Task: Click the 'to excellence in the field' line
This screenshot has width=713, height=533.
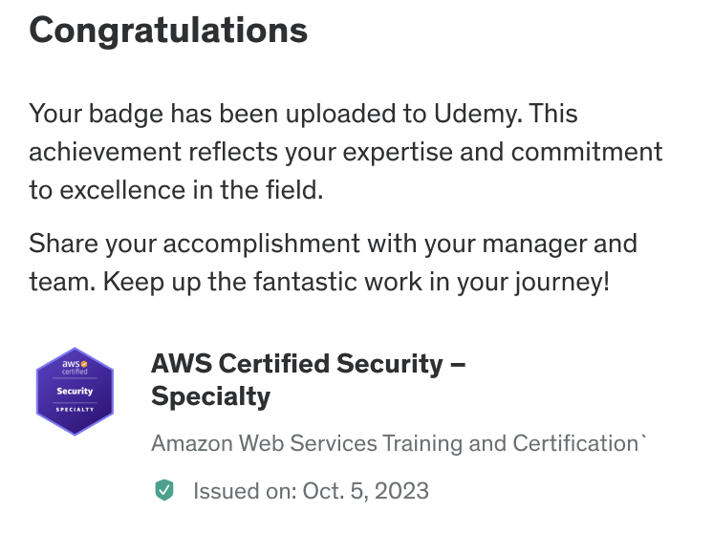Action: point(177,189)
